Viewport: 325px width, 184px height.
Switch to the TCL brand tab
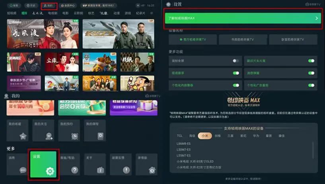coord(180,136)
